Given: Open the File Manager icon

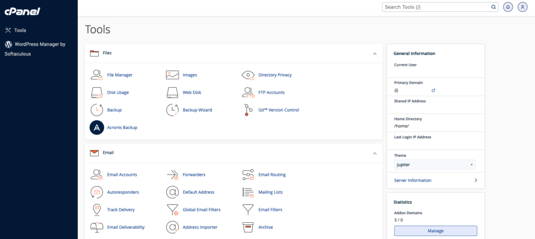Looking at the screenshot, I should click(x=97, y=75).
